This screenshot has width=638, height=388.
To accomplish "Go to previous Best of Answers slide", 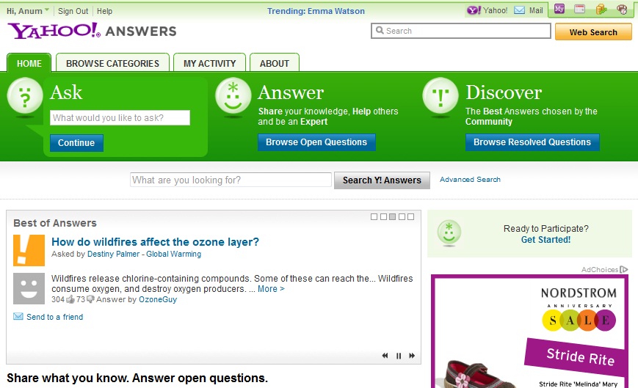I will tap(385, 356).
